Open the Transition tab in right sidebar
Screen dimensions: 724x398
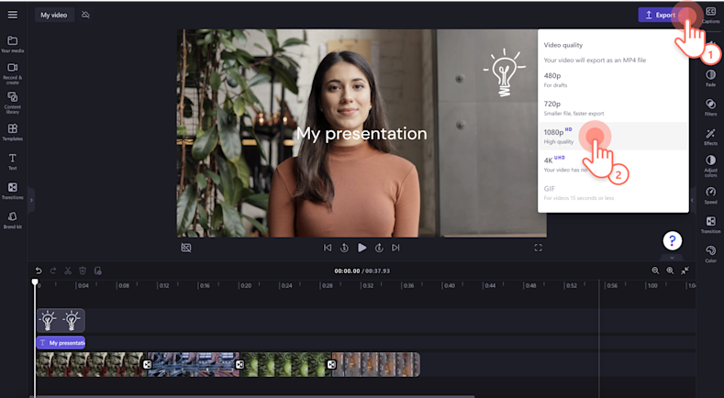[x=710, y=225]
